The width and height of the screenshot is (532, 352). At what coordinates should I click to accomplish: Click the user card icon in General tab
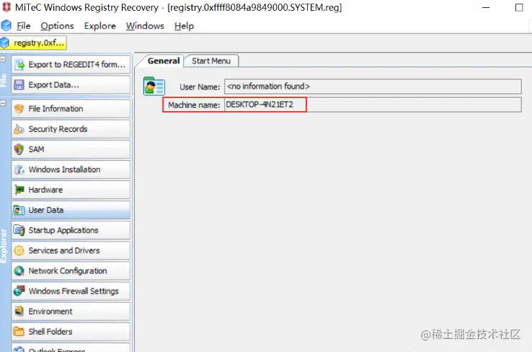pos(154,87)
